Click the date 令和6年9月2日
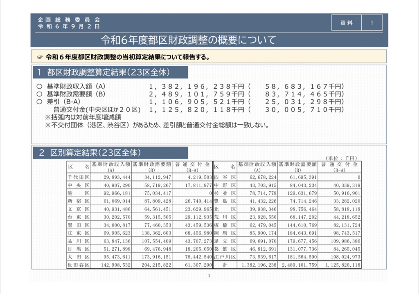Image resolution: width=419 pixels, height=294 pixels. [x=69, y=26]
